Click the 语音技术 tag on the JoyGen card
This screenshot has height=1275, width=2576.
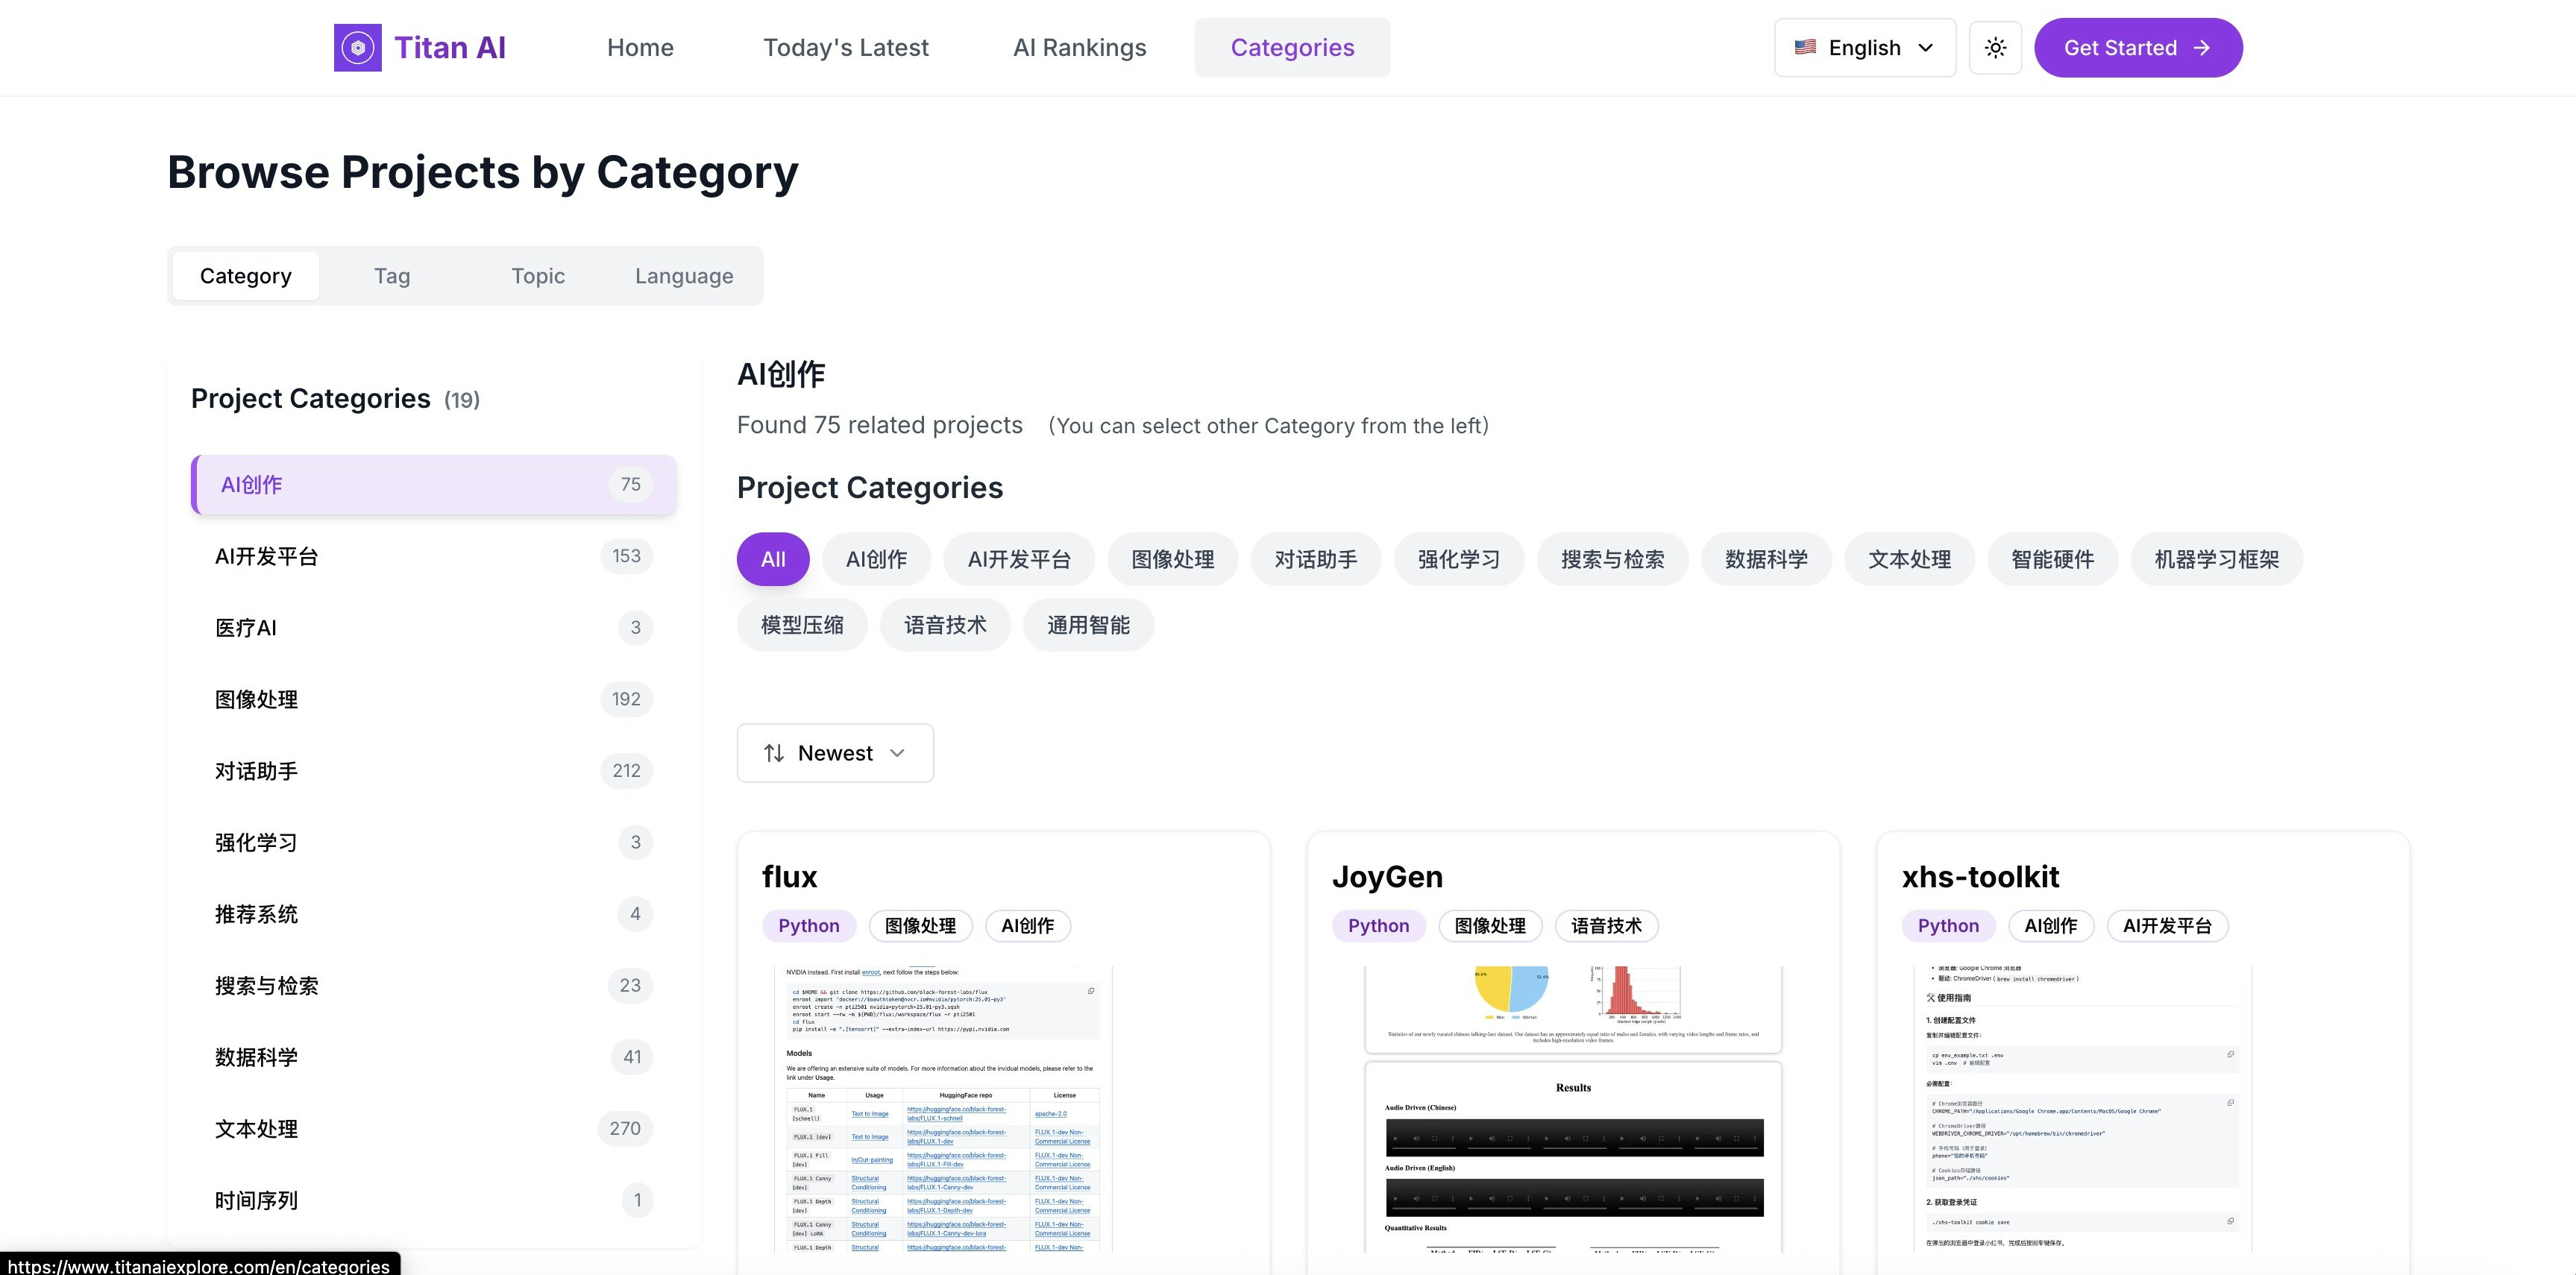coord(1606,926)
